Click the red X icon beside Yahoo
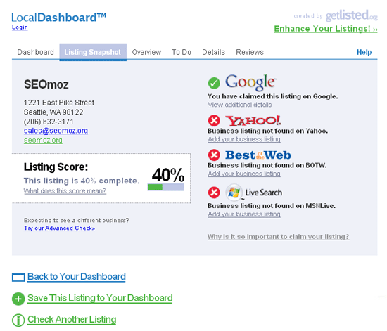This screenshot has height=331, width=387. (214, 121)
